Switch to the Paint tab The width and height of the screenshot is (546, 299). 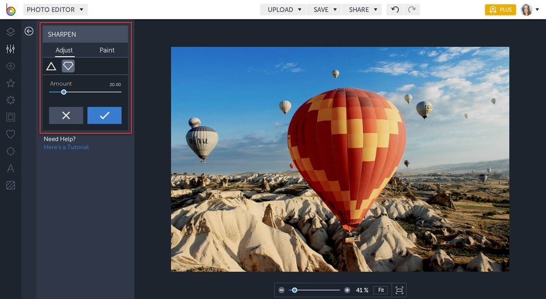pos(107,50)
